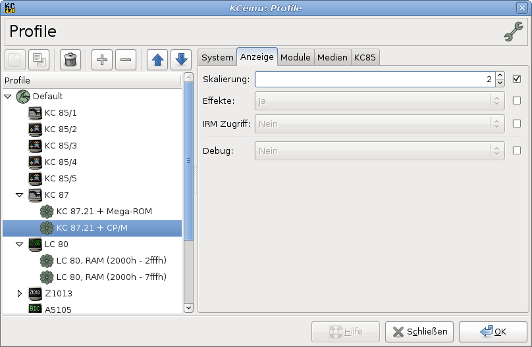Select the Anzeige tab

pos(257,57)
